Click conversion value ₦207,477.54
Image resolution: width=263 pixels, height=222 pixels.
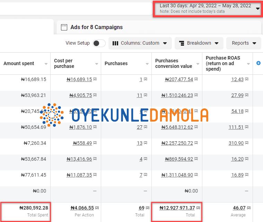pyautogui.click(x=179, y=79)
